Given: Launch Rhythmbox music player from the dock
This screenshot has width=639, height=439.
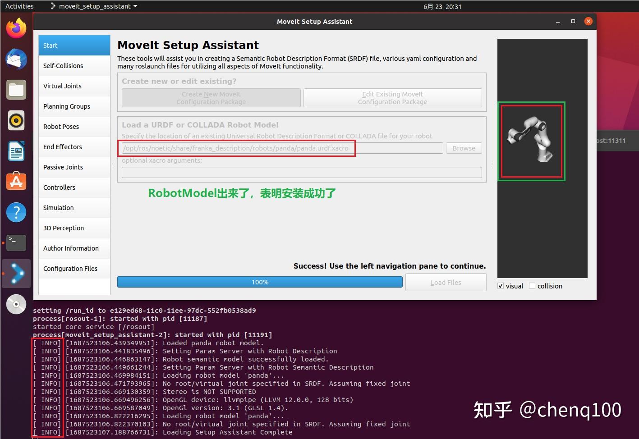Looking at the screenshot, I should click(x=16, y=120).
